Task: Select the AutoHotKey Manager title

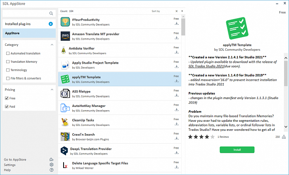Action: pos(89,106)
